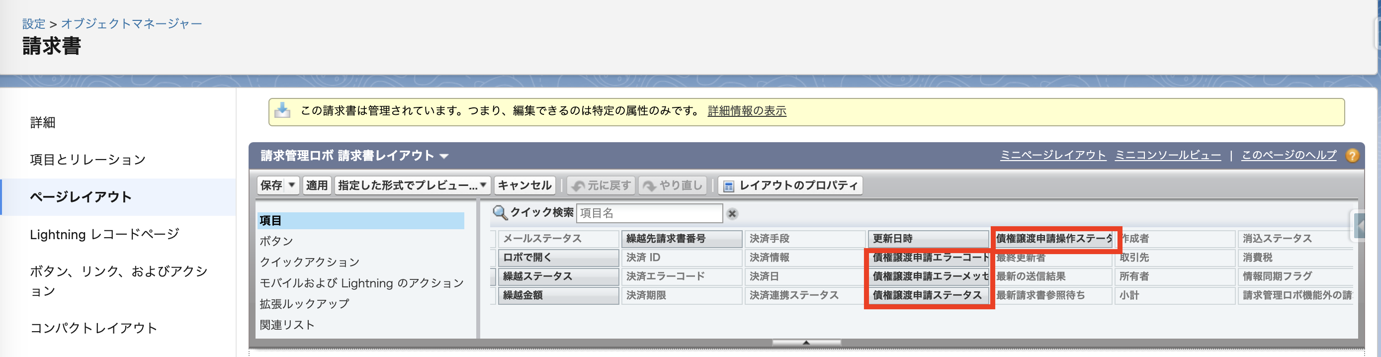This screenshot has height=357, width=1381.
Task: Click the やり直し redo button
Action: tap(672, 185)
